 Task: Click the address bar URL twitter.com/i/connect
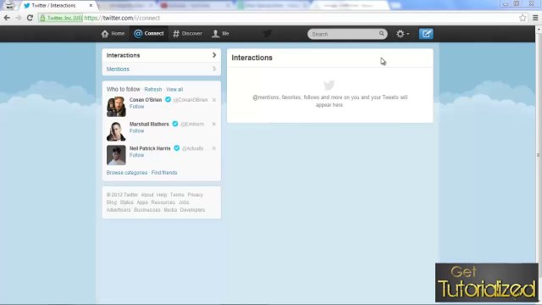[x=122, y=18]
